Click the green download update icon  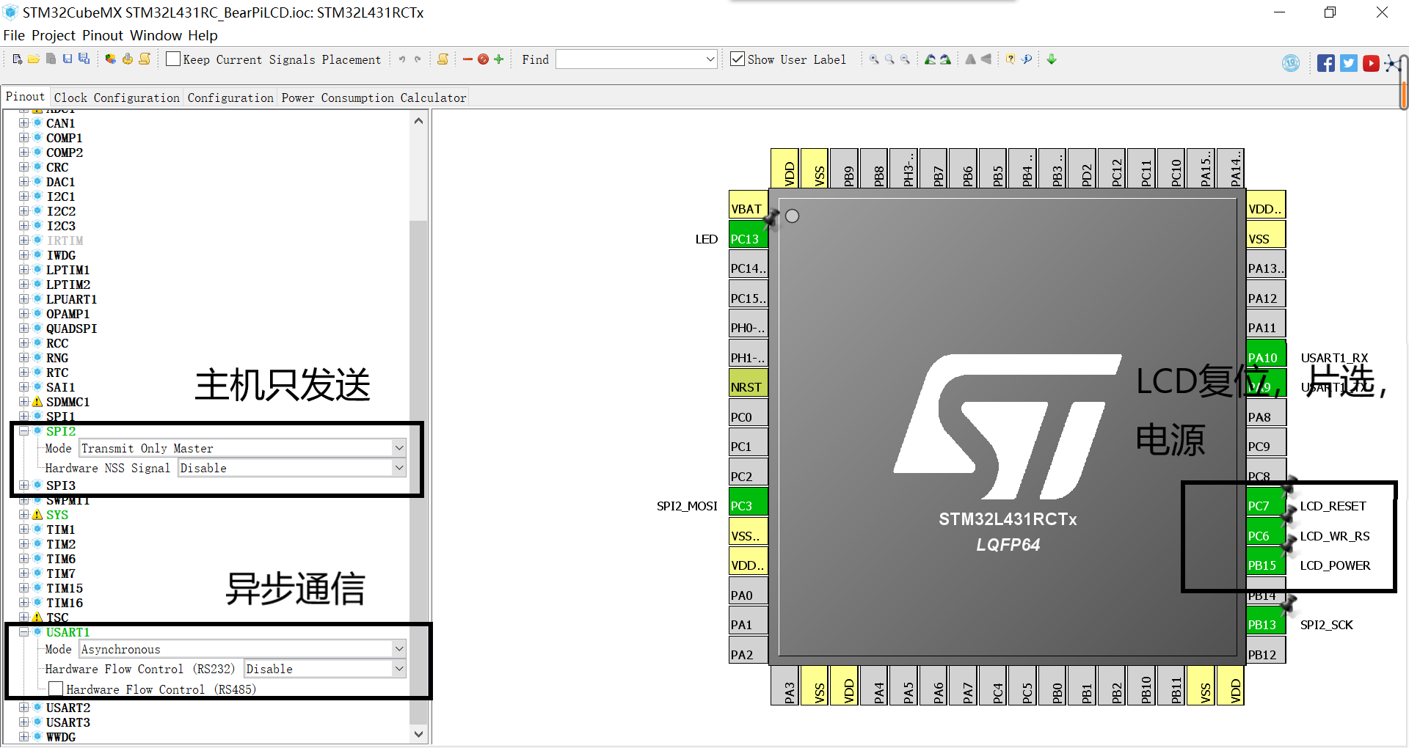click(x=1052, y=59)
